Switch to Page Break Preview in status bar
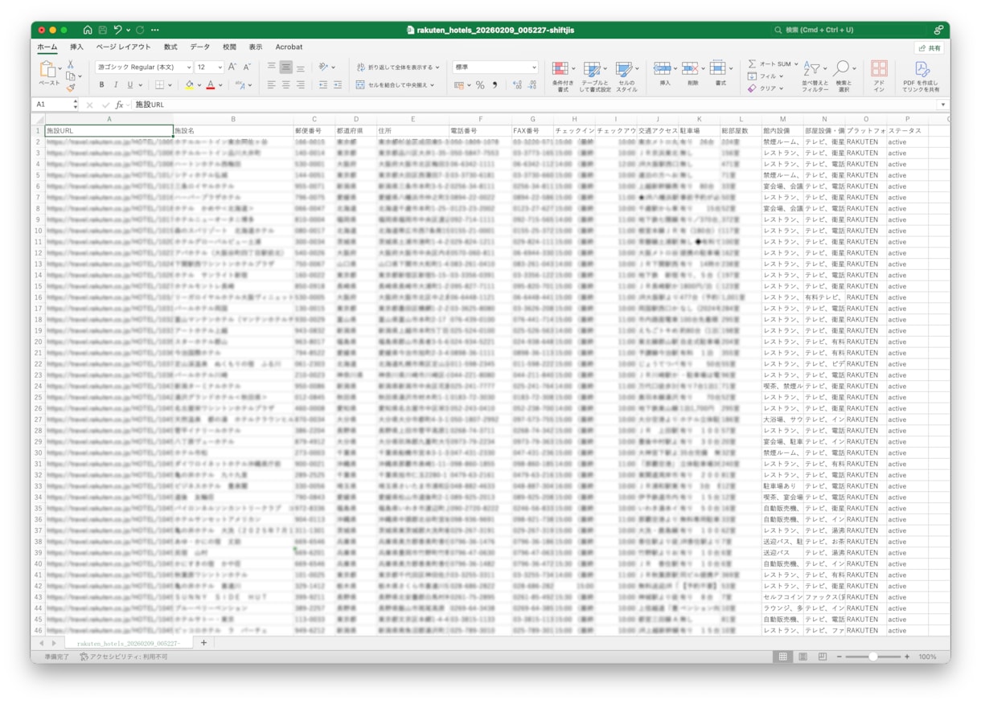This screenshot has width=981, height=704. tap(822, 657)
